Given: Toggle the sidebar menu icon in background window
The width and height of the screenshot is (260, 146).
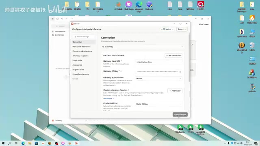Looking at the screenshot, I should click(52, 19).
